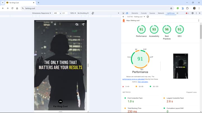Unmute the video with speaker icon
The width and height of the screenshot is (202, 113).
click(77, 24)
